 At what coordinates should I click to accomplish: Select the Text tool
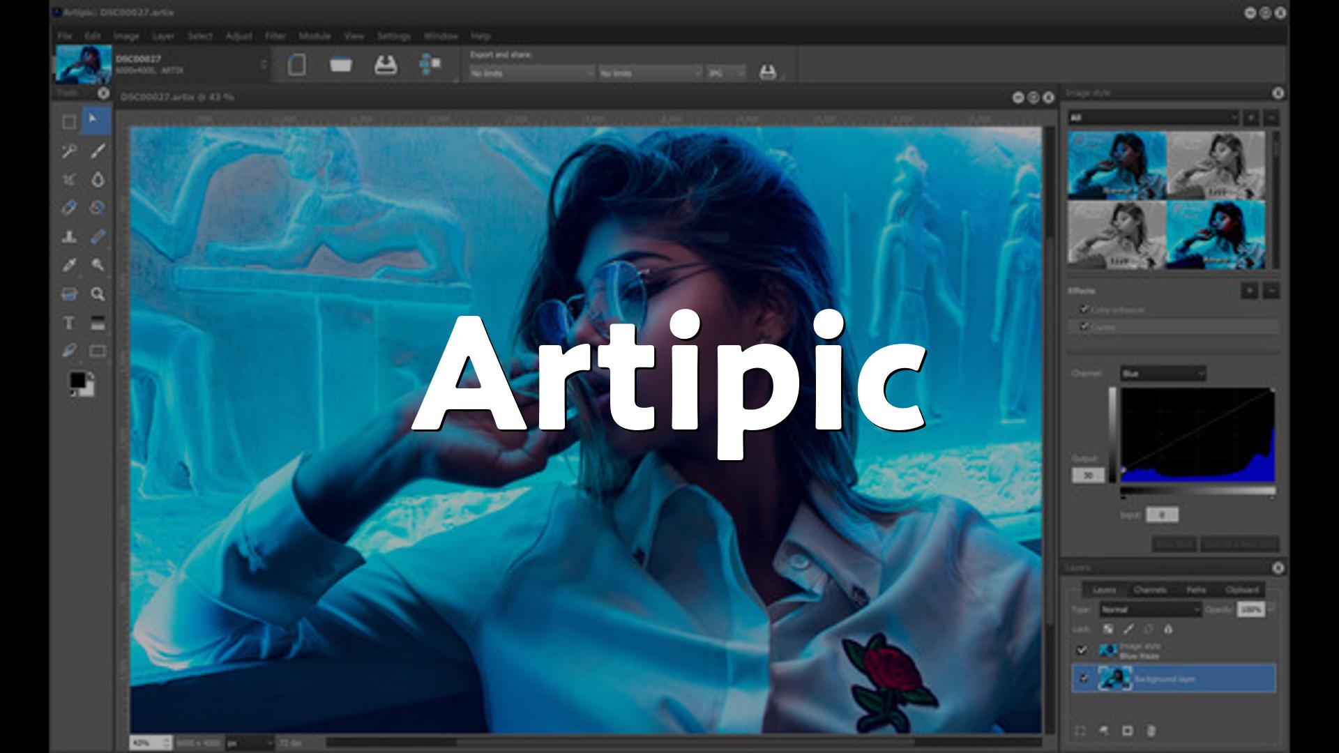68,323
